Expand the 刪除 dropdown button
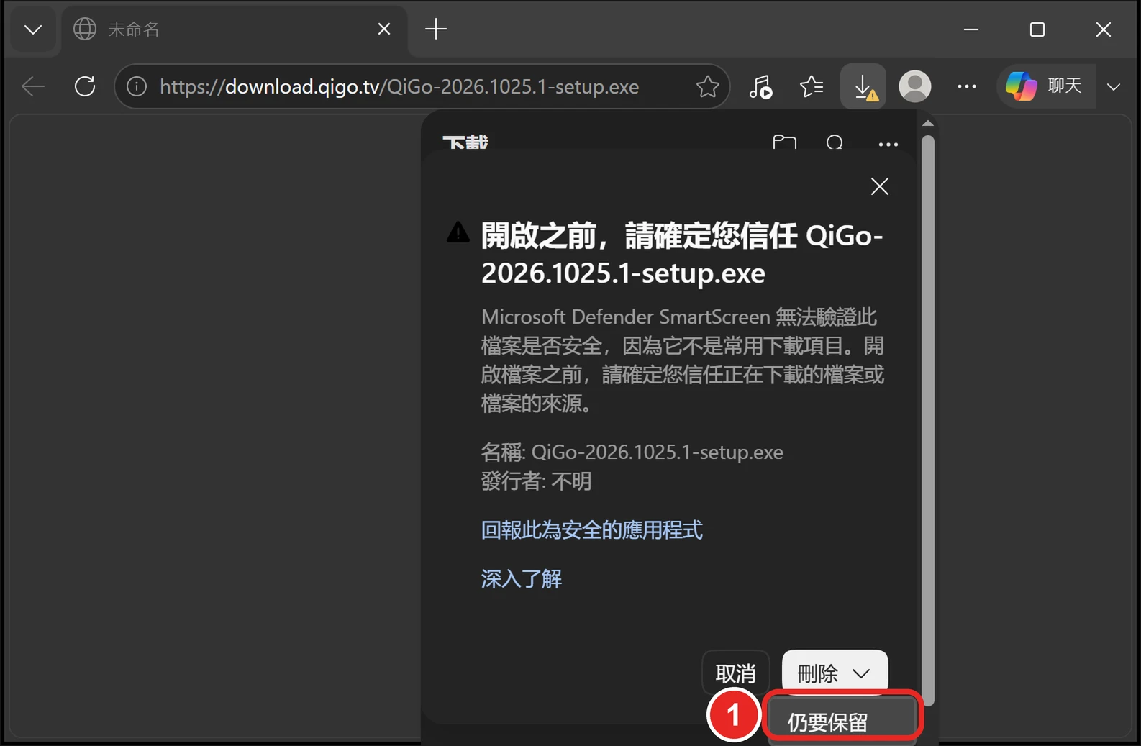The image size is (1141, 746). (x=835, y=673)
